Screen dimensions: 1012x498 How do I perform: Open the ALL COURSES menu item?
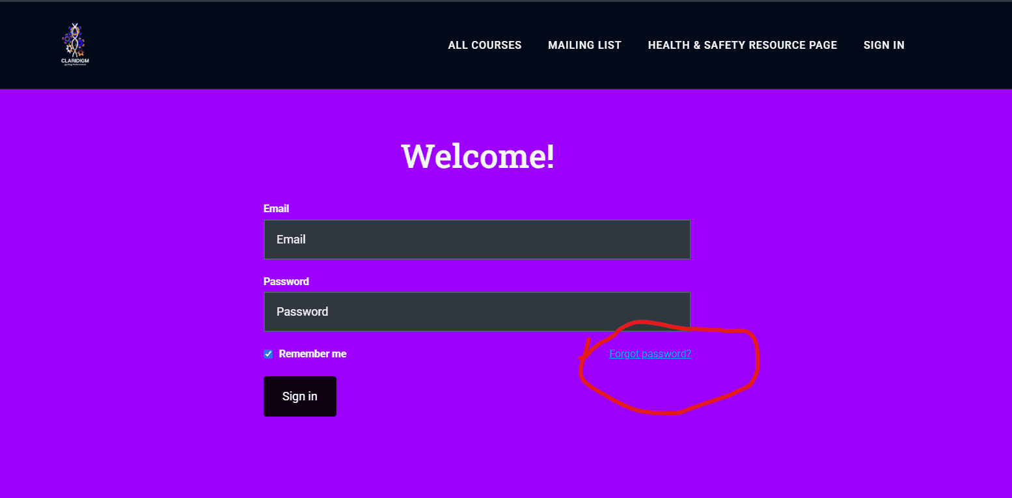pos(484,45)
